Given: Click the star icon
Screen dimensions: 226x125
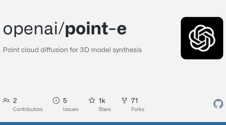Looking at the screenshot, I should [x=92, y=100].
